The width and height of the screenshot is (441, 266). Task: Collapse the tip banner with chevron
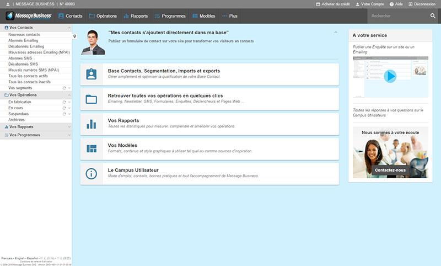coord(336,33)
